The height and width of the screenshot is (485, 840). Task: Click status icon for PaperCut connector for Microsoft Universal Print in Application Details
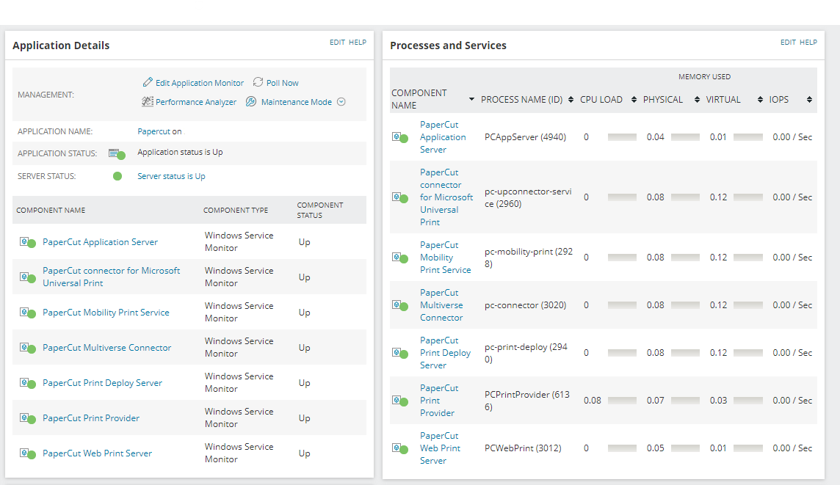[27, 277]
